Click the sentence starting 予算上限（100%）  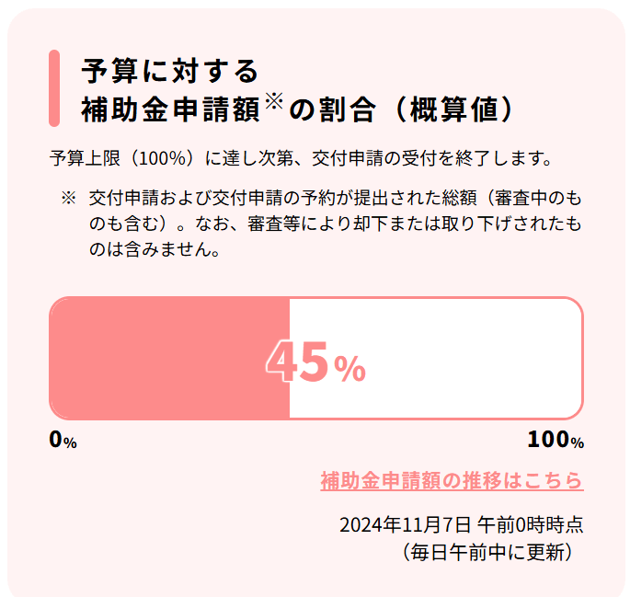(301, 158)
